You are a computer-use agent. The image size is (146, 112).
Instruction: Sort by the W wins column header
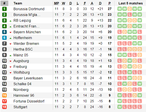[x=64, y=3]
